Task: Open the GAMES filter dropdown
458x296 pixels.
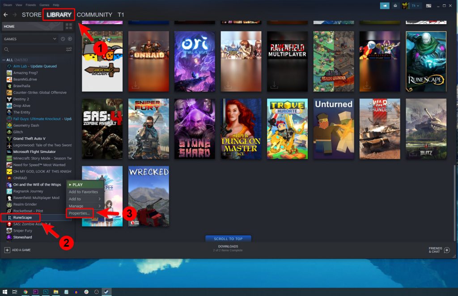Action: coord(30,39)
